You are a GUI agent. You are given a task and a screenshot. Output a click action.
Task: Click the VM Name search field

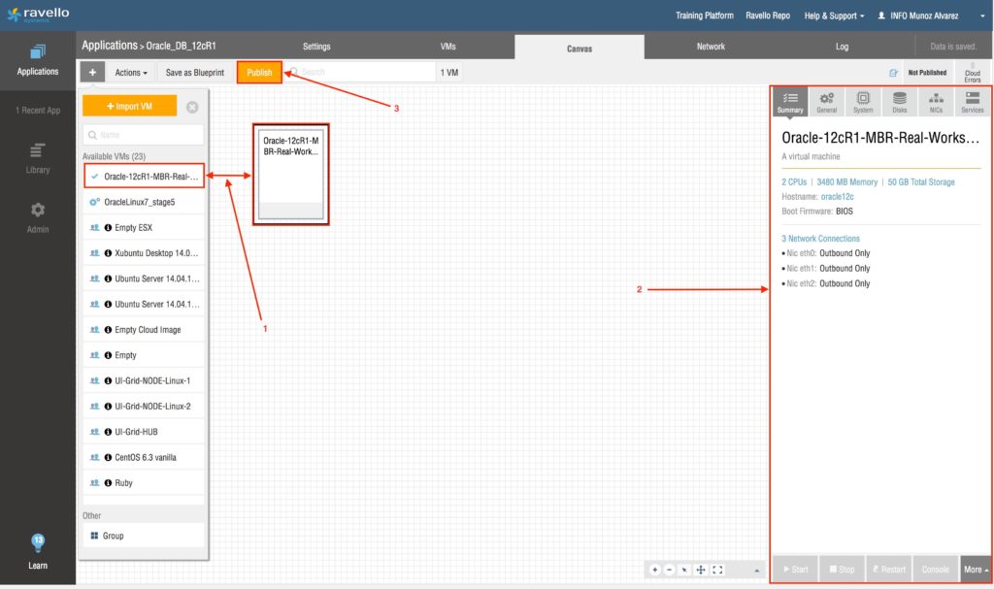pyautogui.click(x=144, y=136)
